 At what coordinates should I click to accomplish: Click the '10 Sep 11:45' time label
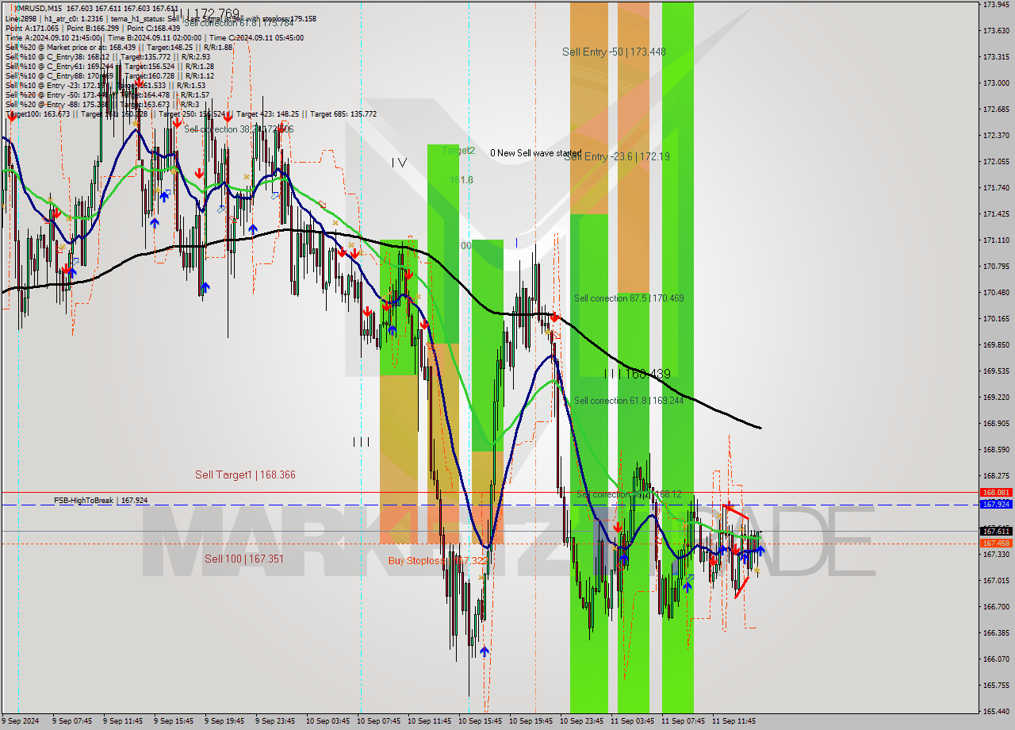(x=429, y=722)
